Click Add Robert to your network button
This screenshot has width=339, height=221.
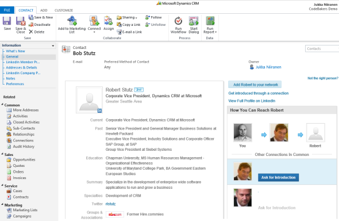tap(255, 85)
